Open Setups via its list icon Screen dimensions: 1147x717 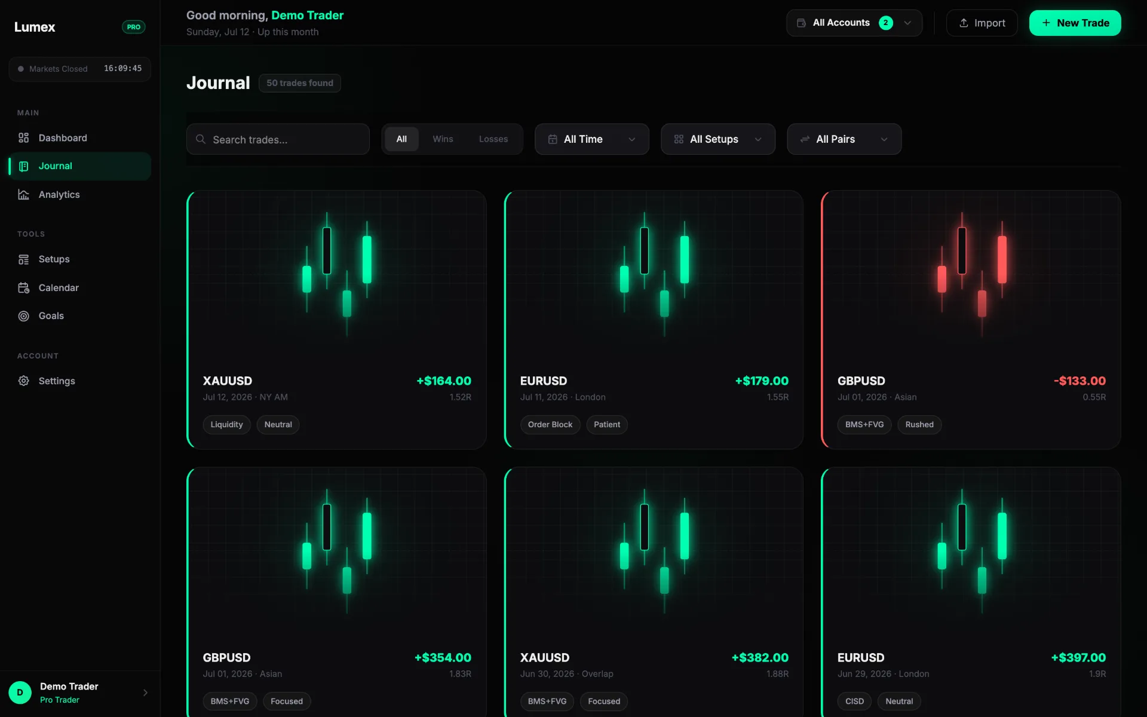click(x=23, y=259)
